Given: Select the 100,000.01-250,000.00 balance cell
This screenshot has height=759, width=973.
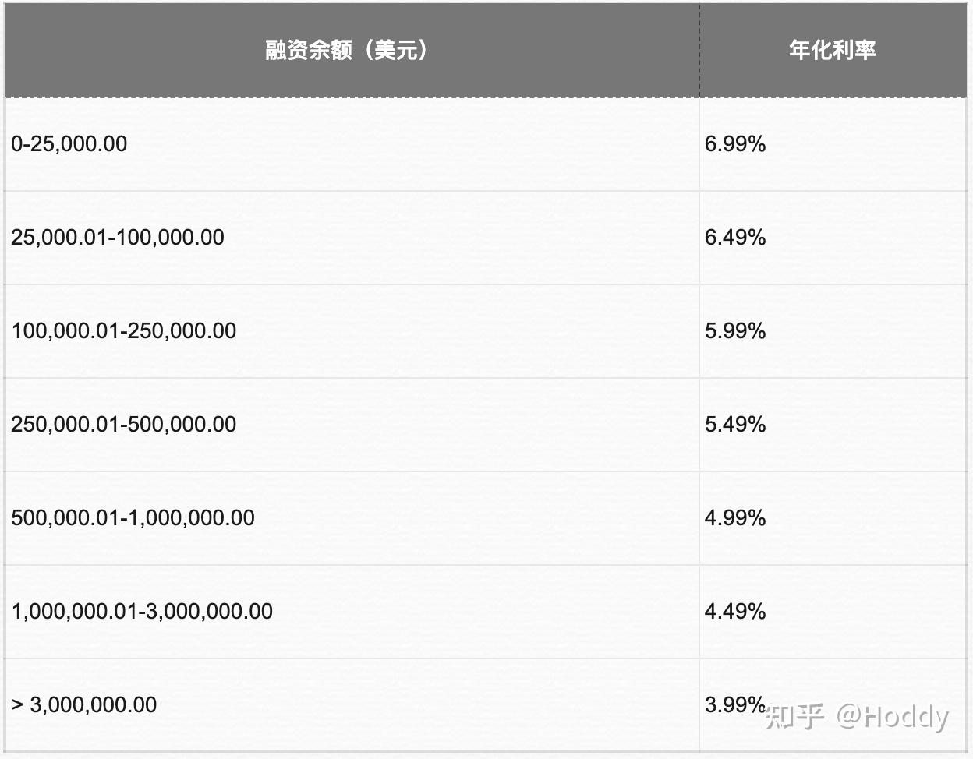Looking at the screenshot, I should [x=124, y=331].
